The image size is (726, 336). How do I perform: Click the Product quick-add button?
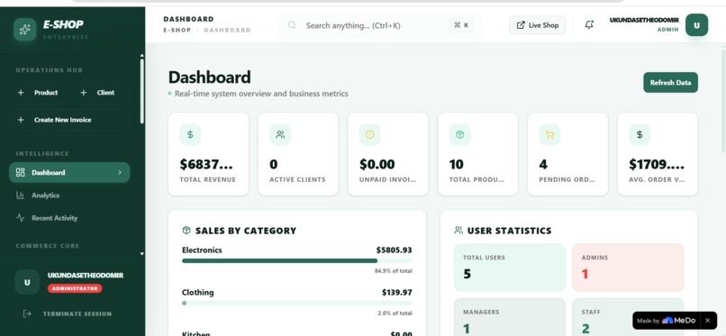pyautogui.click(x=39, y=93)
